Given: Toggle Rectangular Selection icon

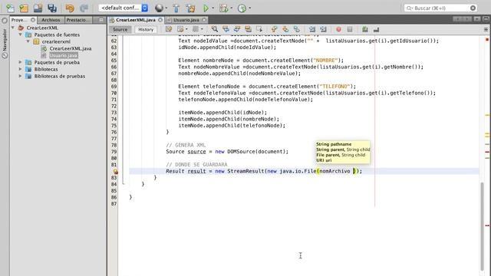Looking at the screenshot, I should click(x=259, y=29).
